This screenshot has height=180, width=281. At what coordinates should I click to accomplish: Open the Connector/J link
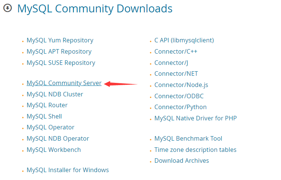[171, 63]
